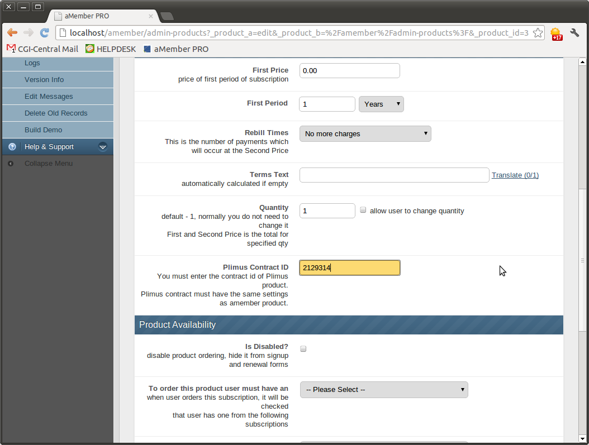Click the browser back arrow
This screenshot has width=589, height=445.
pyautogui.click(x=12, y=33)
